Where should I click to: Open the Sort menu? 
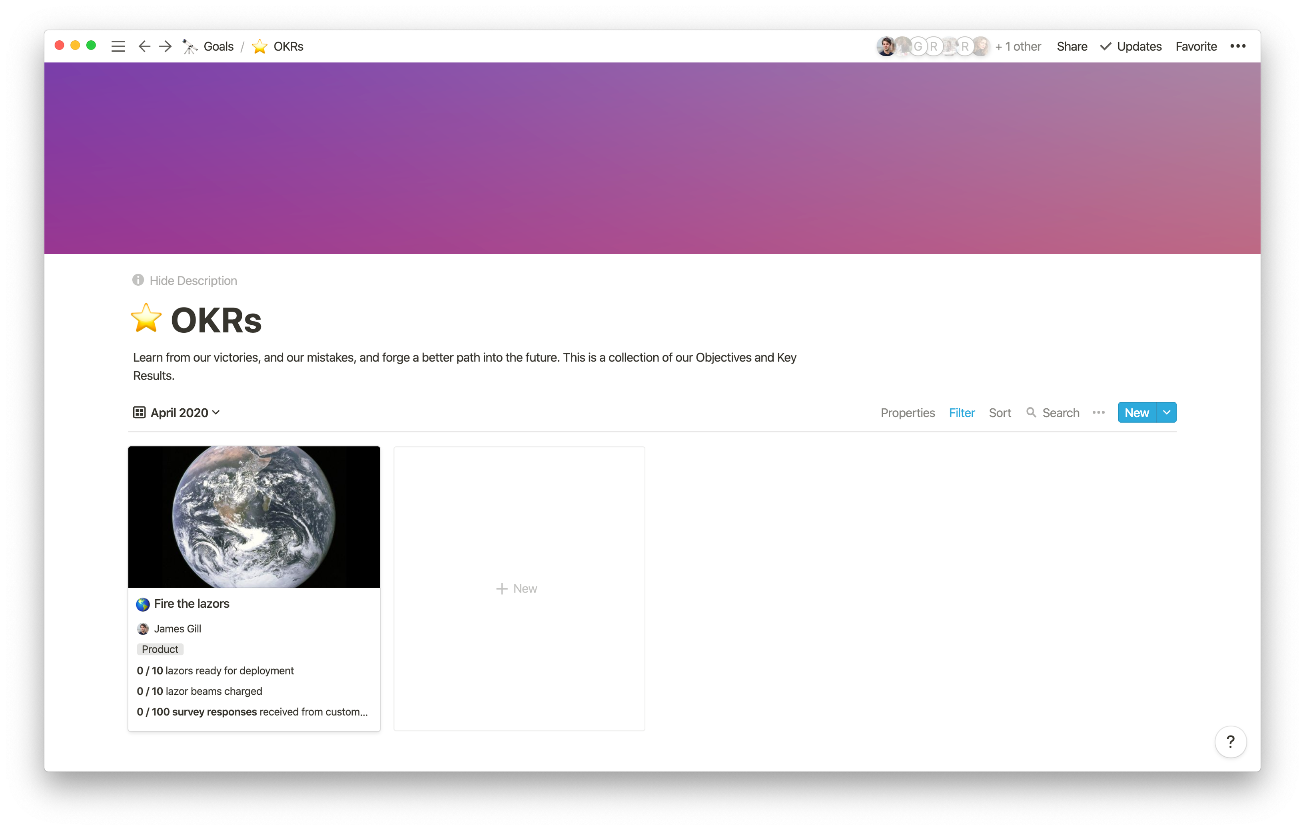tap(1000, 412)
